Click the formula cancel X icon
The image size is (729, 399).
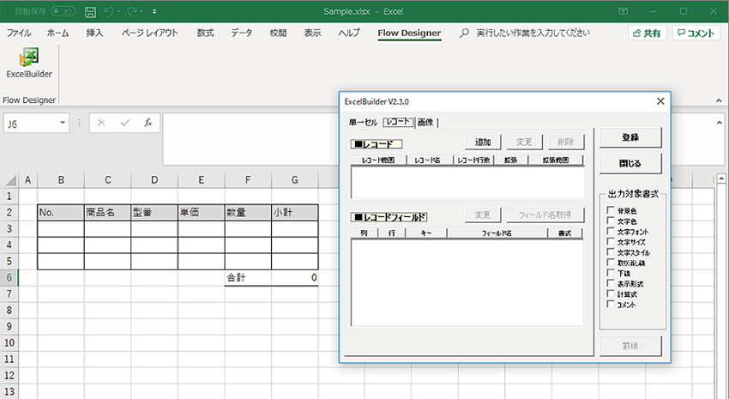(x=101, y=123)
